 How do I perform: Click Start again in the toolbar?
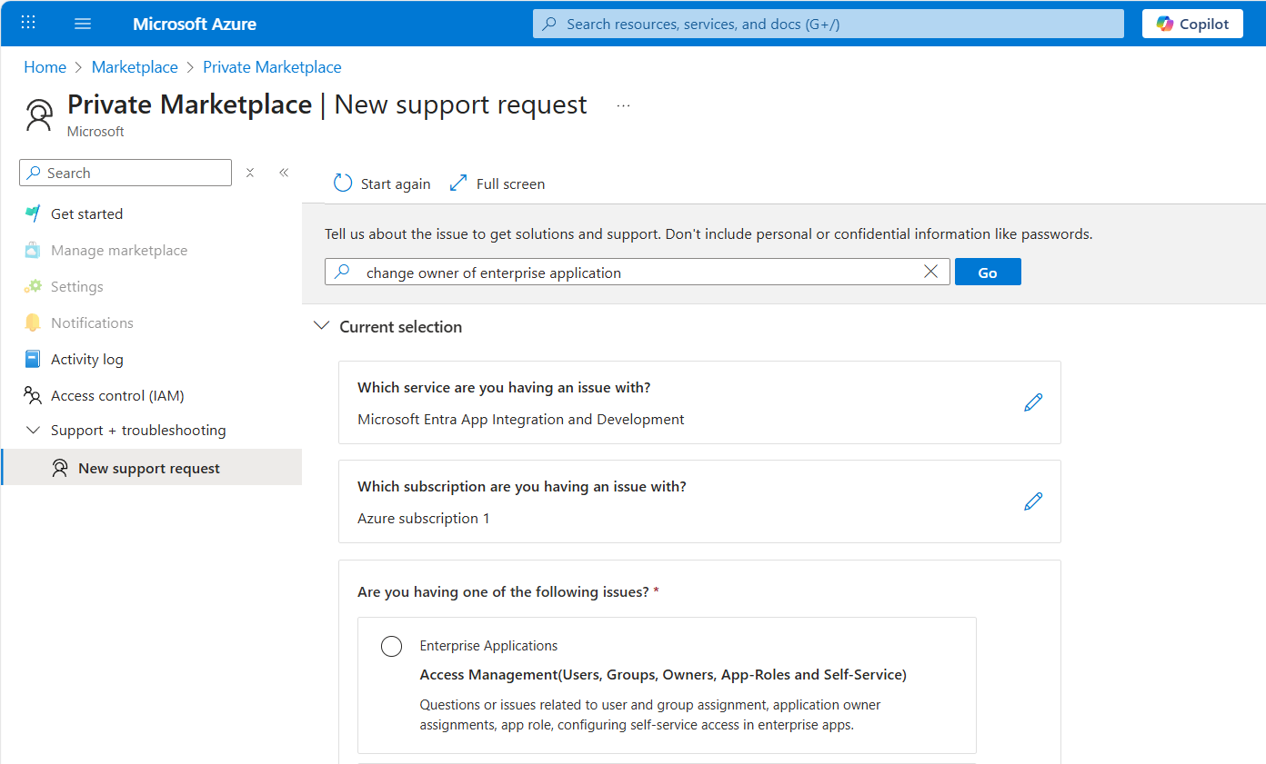[x=382, y=184]
